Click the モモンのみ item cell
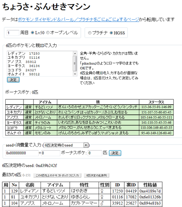 tap(45, 133)
